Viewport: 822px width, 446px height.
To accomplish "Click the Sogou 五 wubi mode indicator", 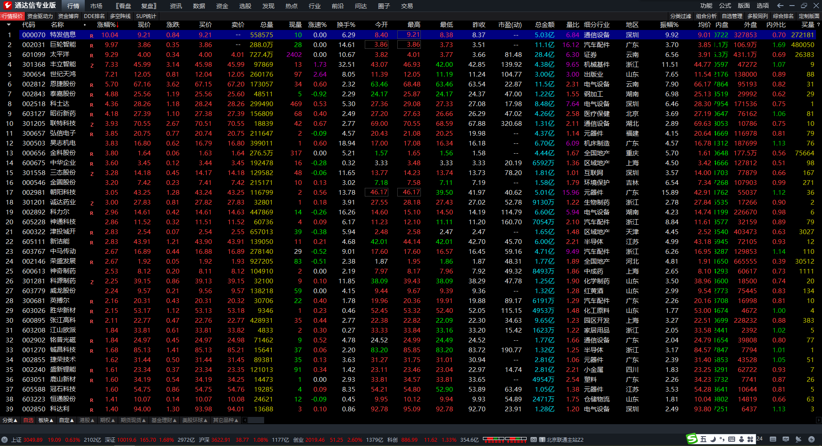I will (703, 439).
